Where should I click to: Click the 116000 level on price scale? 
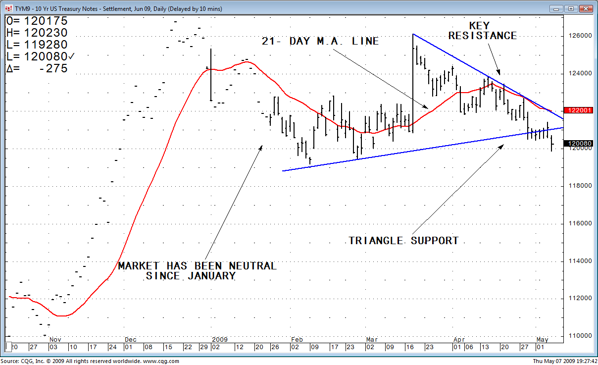click(579, 223)
